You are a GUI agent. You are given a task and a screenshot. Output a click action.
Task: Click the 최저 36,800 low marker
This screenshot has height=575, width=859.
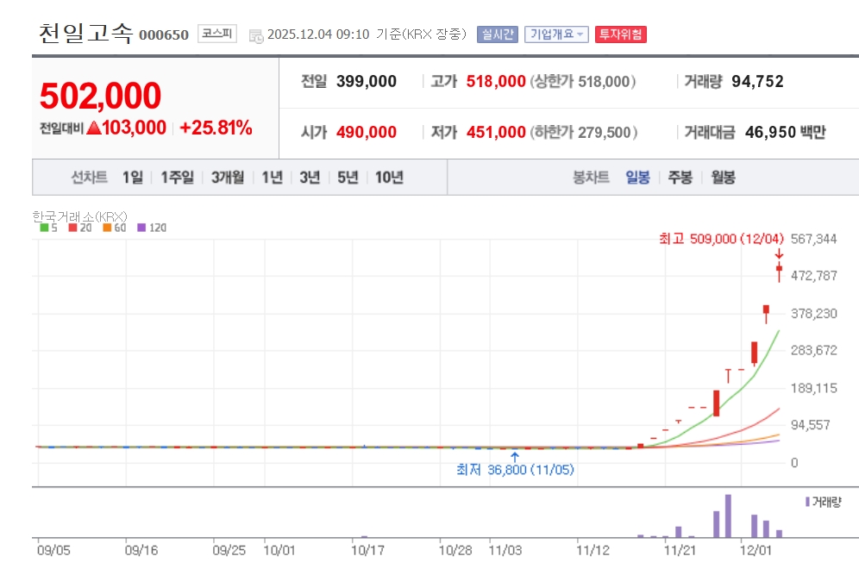pyautogui.click(x=515, y=470)
